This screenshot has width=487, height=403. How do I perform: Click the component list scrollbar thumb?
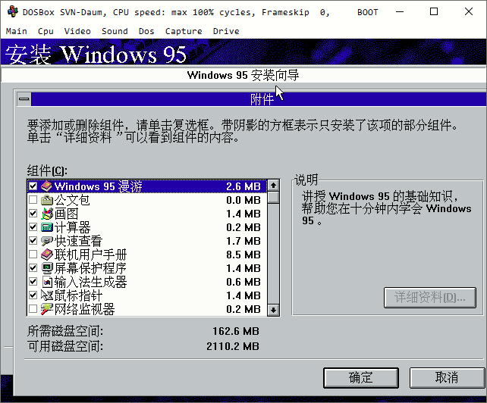pyautogui.click(x=273, y=197)
